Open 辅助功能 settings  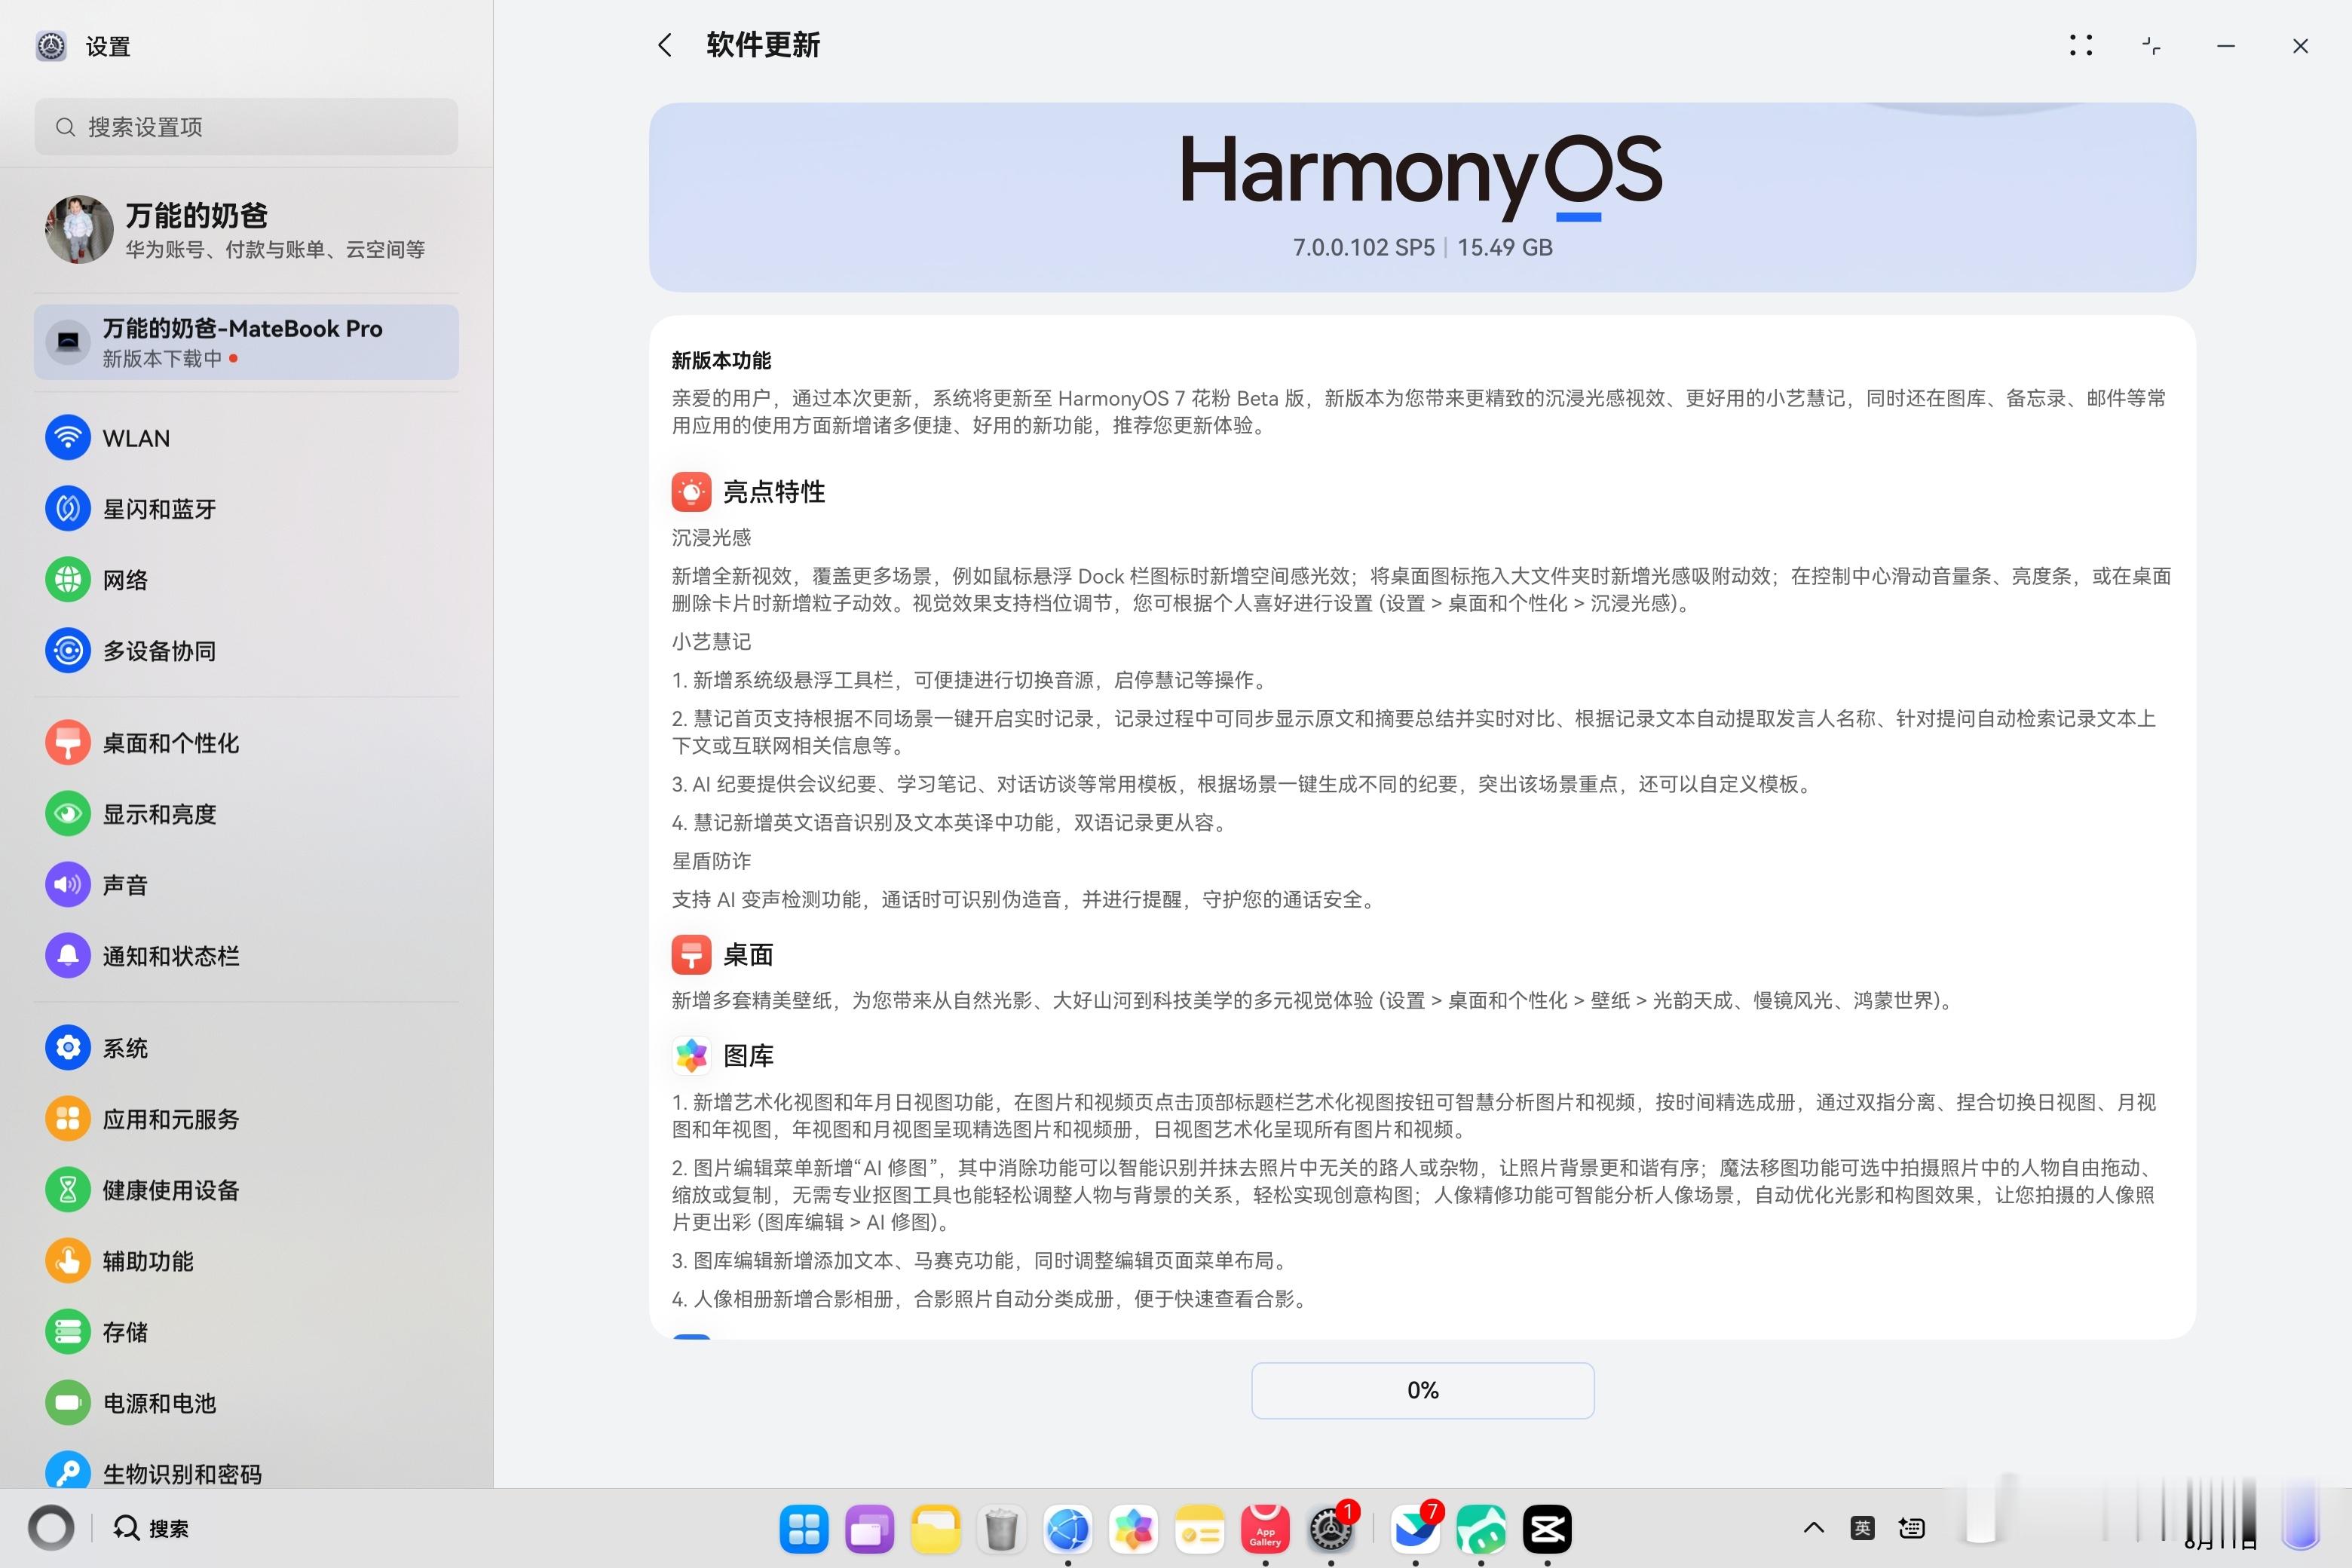[246, 1261]
